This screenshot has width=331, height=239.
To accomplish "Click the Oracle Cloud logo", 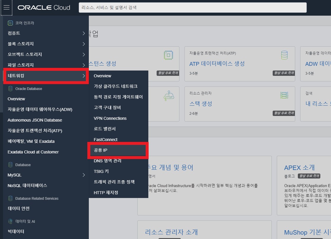I will click(x=44, y=8).
